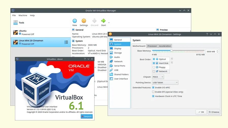Screen dimensions: 228x128
Task: Move boot item up with upper arrow button
Action: [x=172, y=59]
